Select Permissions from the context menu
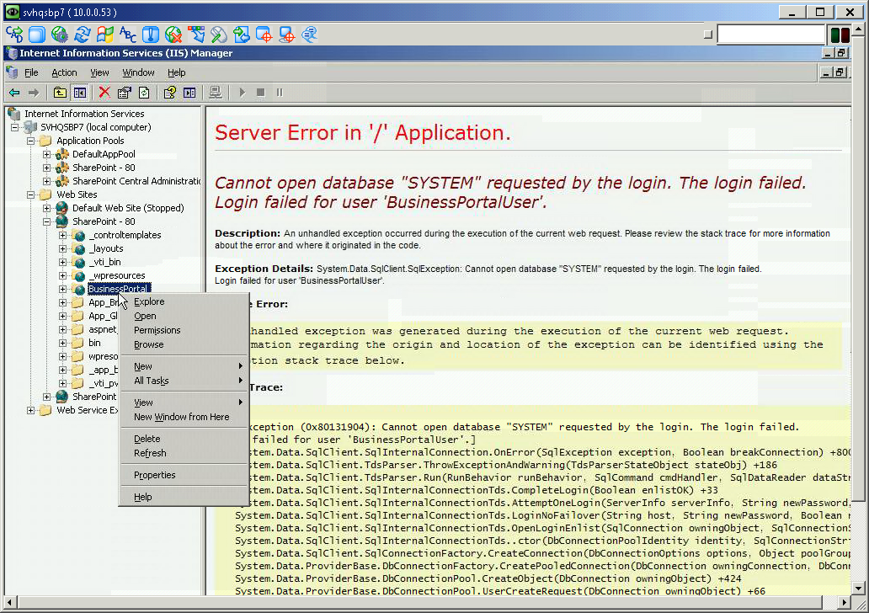 [x=157, y=330]
